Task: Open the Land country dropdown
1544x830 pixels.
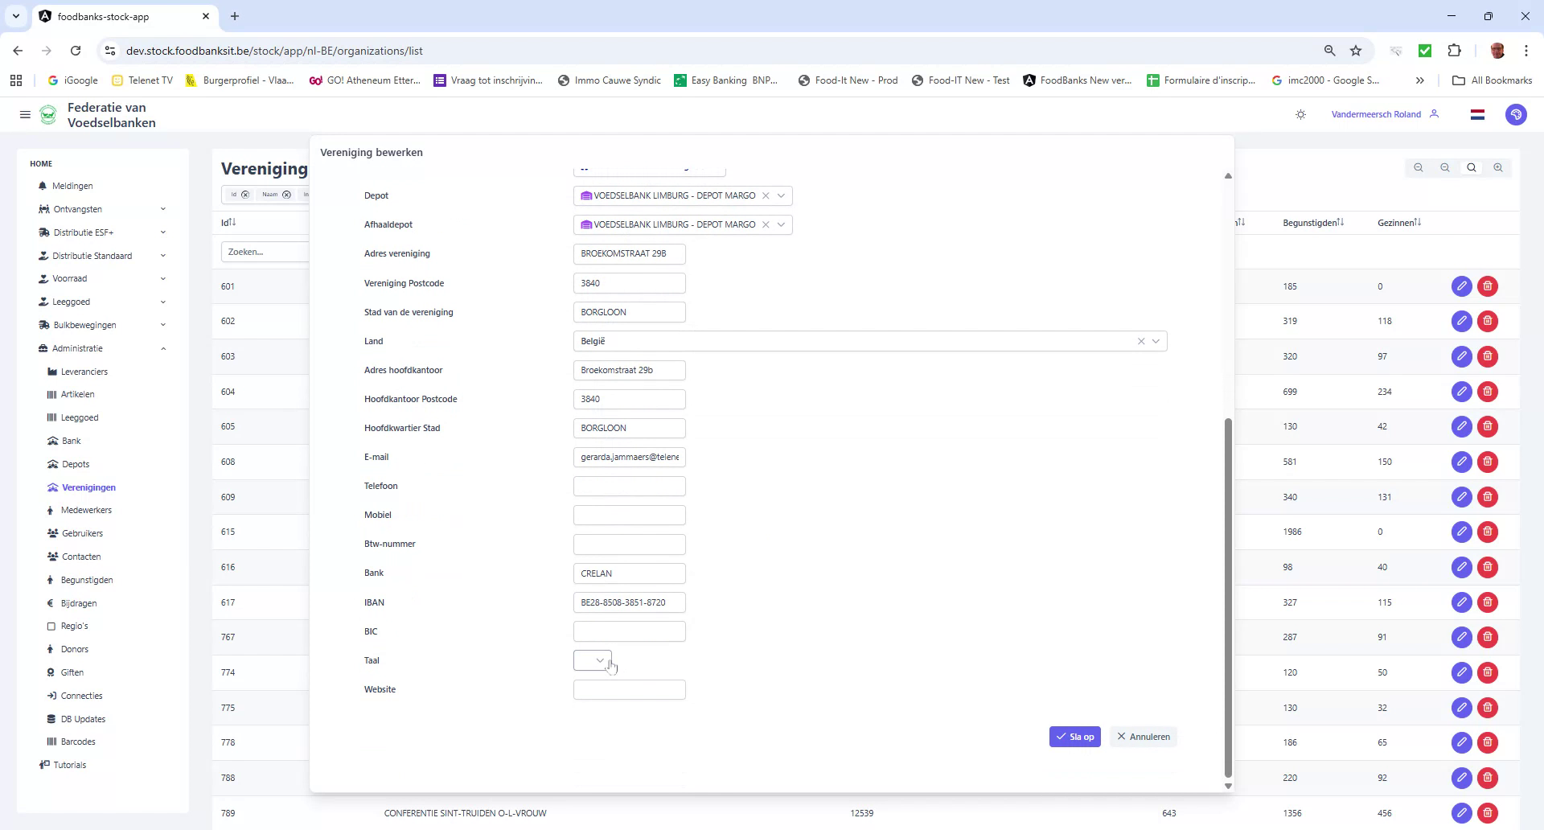Action: (1156, 341)
